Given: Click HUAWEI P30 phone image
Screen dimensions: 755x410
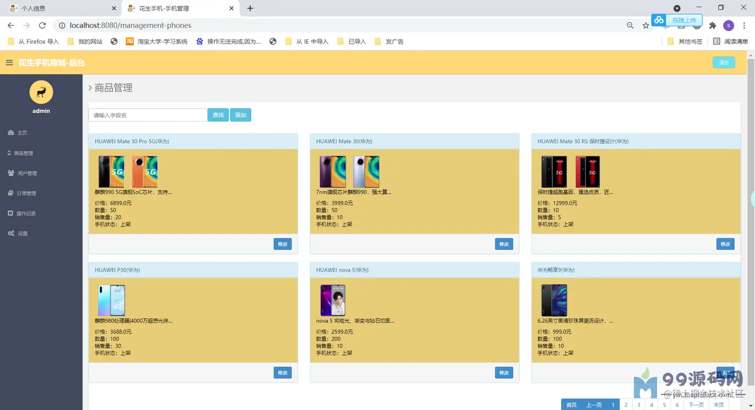Looking at the screenshot, I should [111, 300].
